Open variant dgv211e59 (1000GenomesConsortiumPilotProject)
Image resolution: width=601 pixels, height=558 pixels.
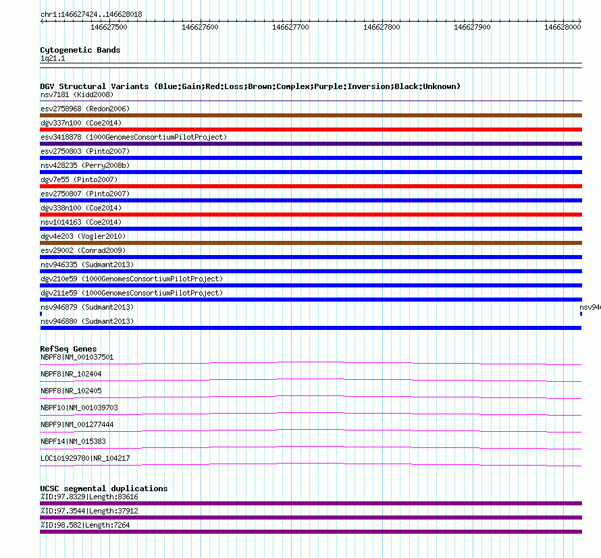click(x=132, y=293)
